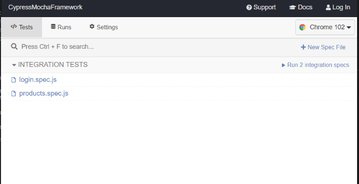Image resolution: width=359 pixels, height=184 pixels.
Task: Open products.spec.js spec file
Action: (43, 93)
